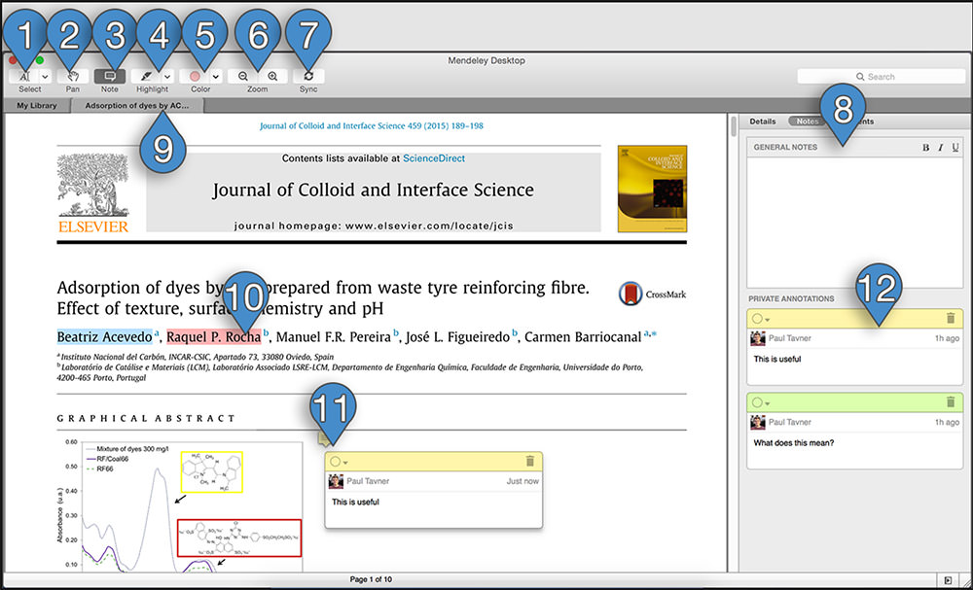Delete the "What does this mean?" annotation
Screen dimensions: 973x590
[x=950, y=402]
